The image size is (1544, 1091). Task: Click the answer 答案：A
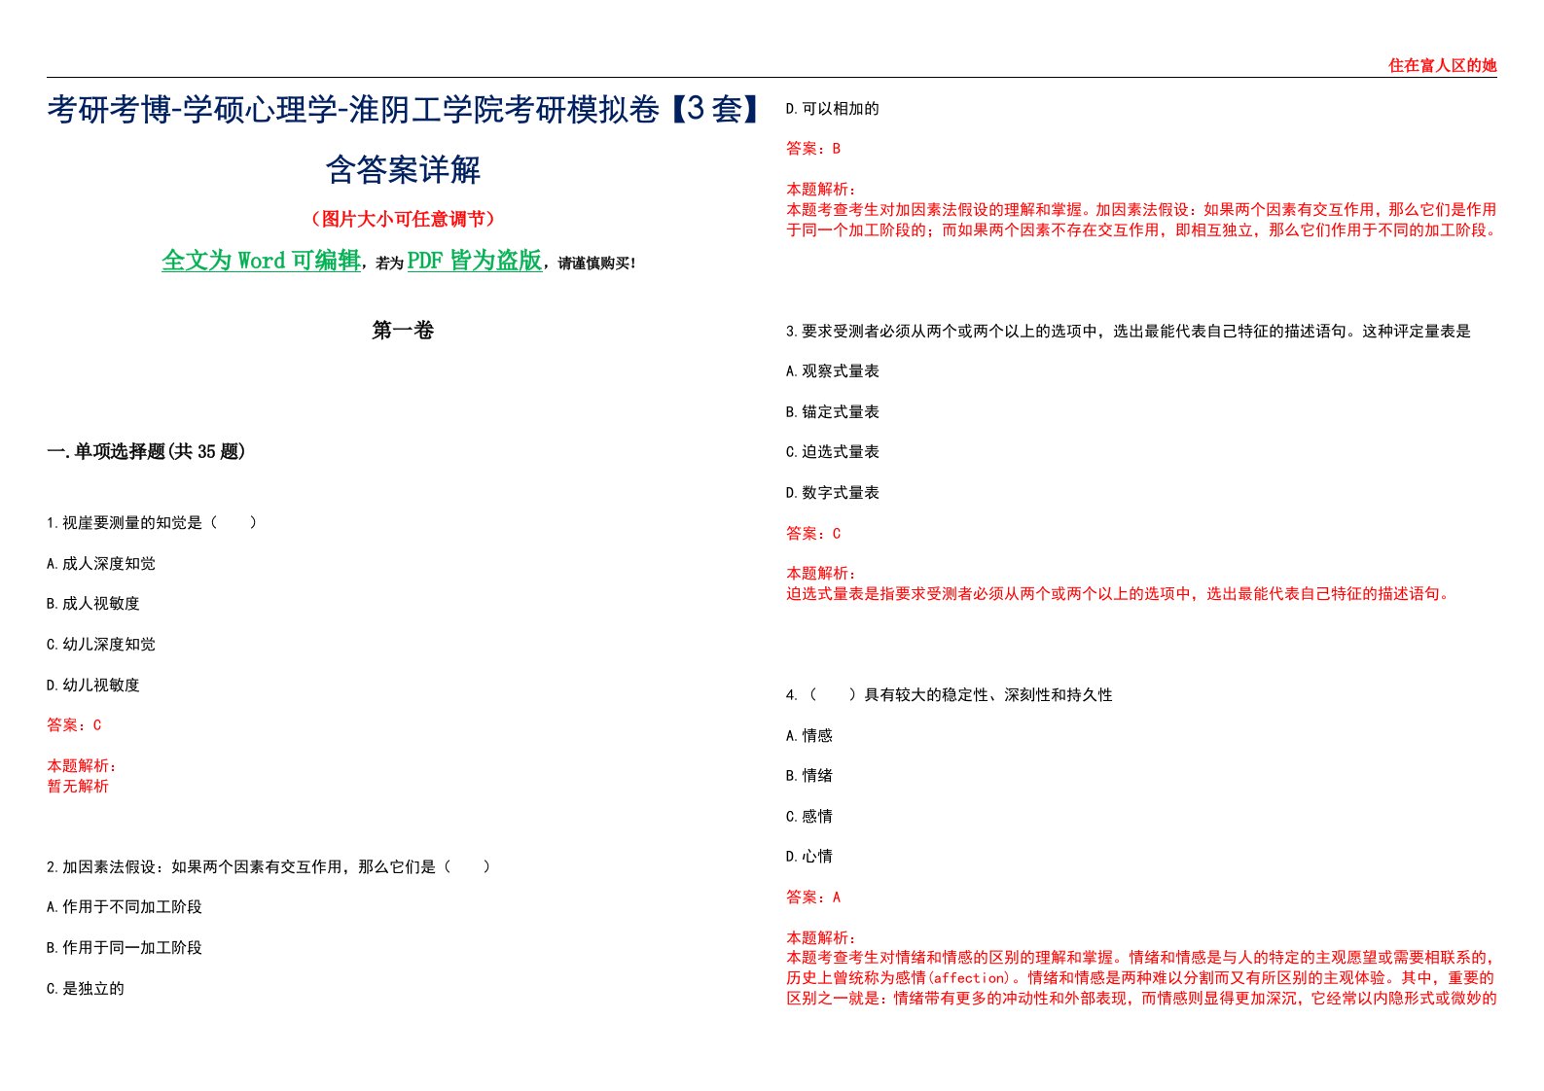point(813,897)
